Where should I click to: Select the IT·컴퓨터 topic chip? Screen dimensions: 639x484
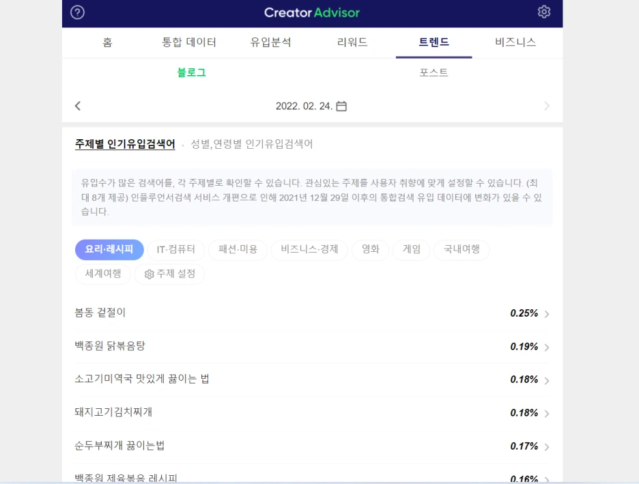coord(175,249)
